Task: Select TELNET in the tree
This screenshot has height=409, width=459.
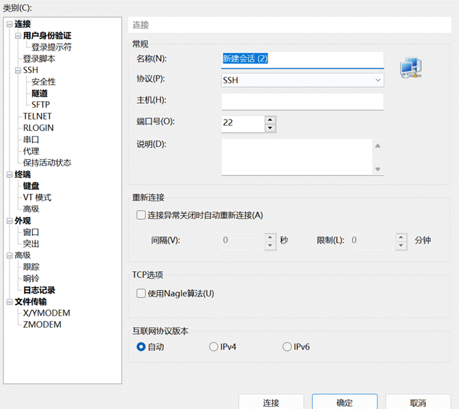Action: tap(37, 116)
